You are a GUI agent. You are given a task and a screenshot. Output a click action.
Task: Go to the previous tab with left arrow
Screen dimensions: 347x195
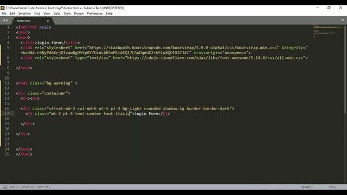click(4, 21)
